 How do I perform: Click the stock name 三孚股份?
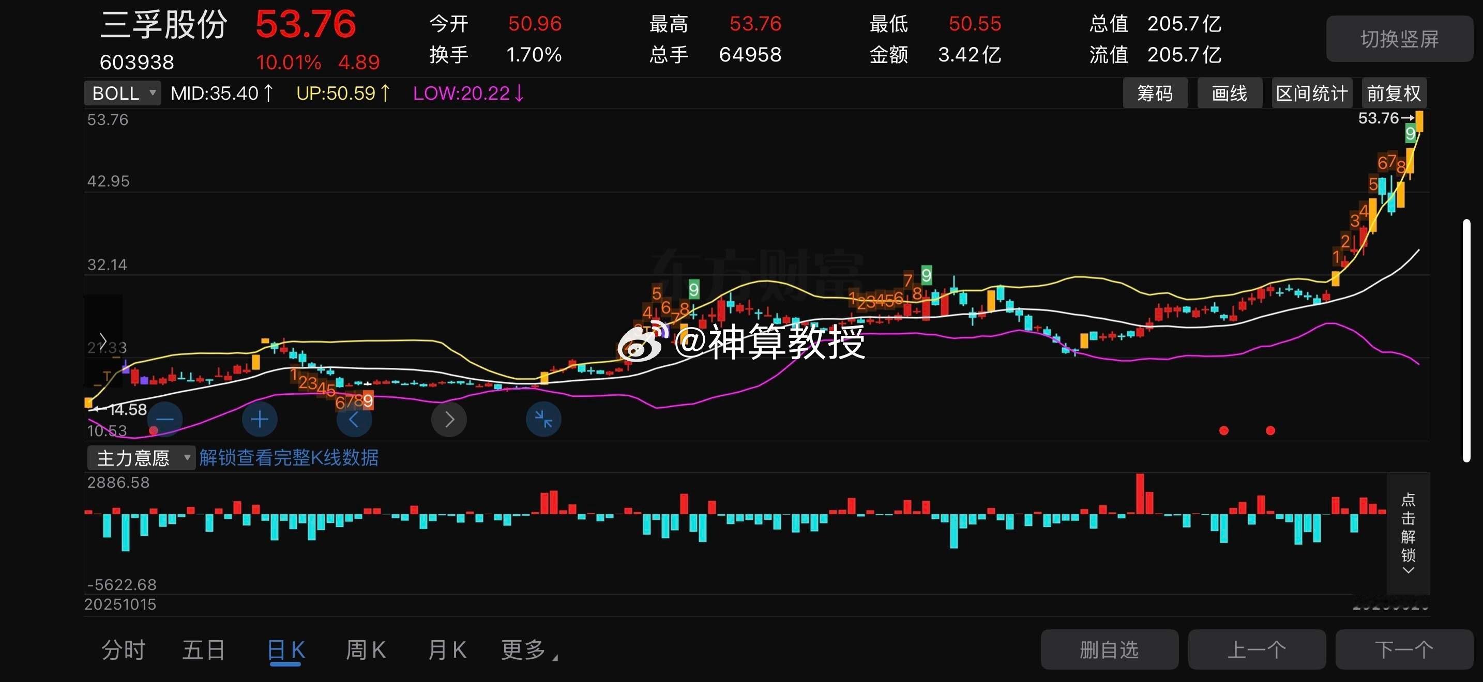pos(163,25)
